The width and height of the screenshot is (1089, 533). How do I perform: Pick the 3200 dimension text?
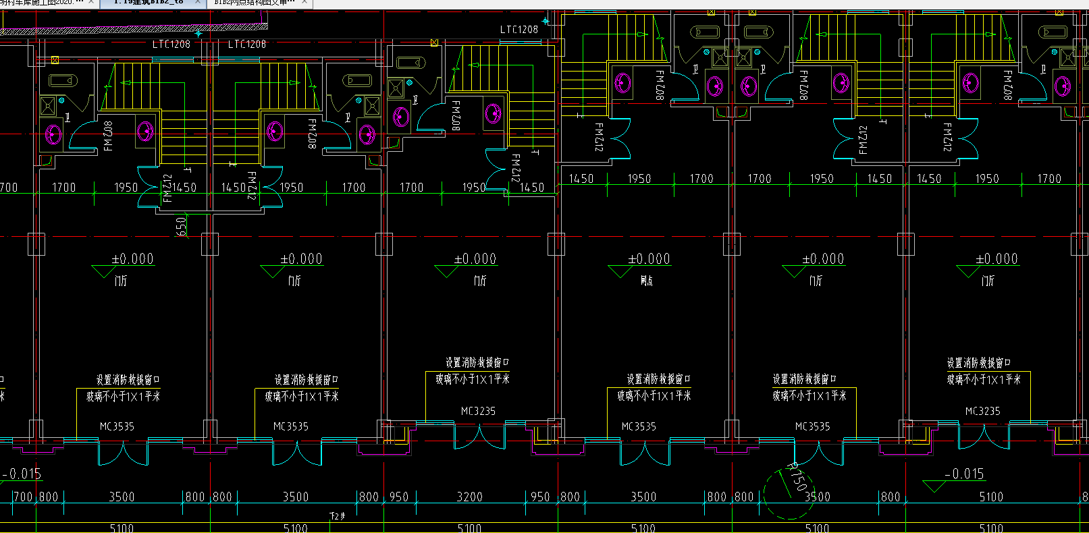[470, 497]
